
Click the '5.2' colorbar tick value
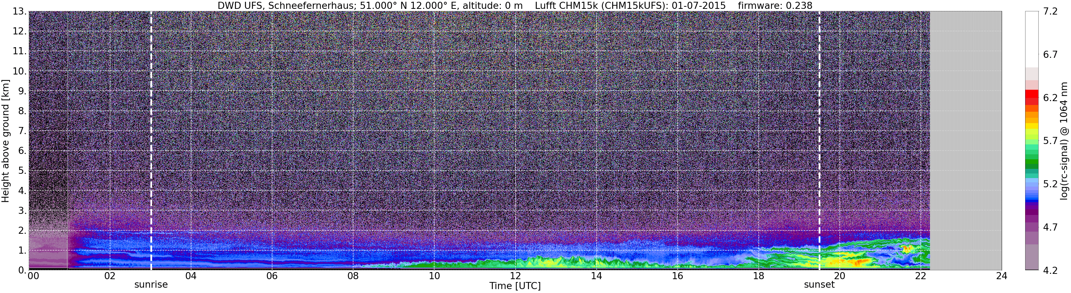click(x=1050, y=184)
